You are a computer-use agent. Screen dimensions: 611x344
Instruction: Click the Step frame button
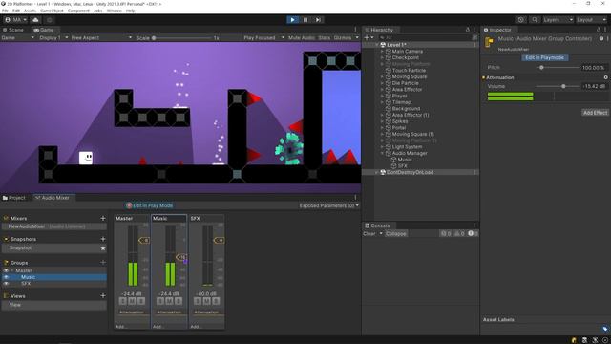click(x=318, y=20)
